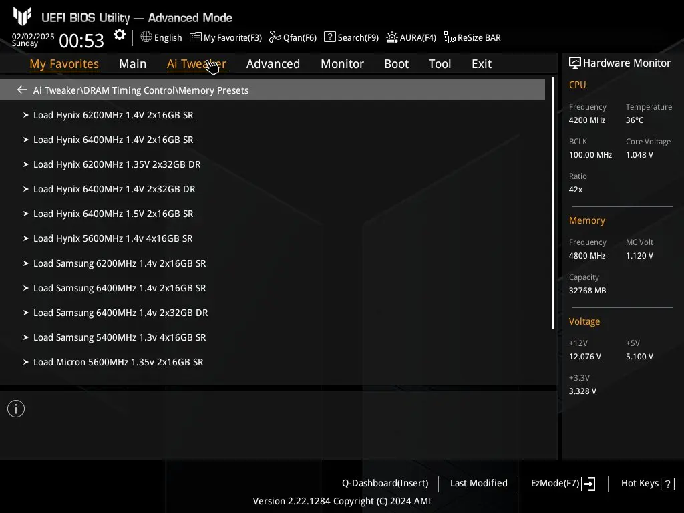
Task: Click BCLK value 100.00 MHz
Action: click(x=590, y=155)
